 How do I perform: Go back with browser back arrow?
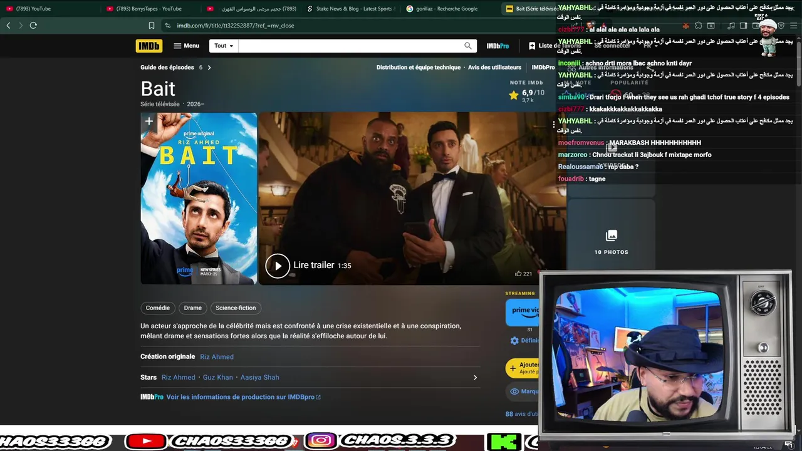pos(8,26)
